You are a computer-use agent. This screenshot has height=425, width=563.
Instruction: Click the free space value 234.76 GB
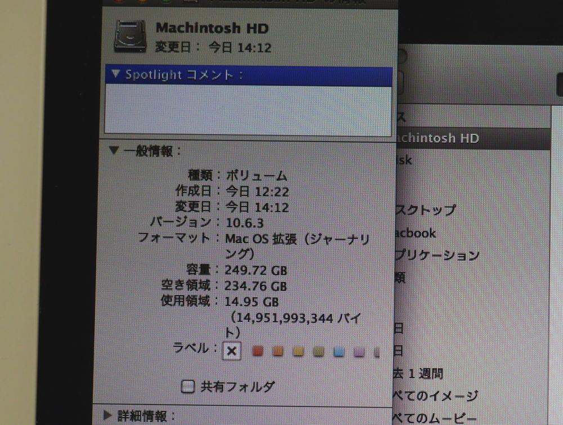click(x=256, y=286)
